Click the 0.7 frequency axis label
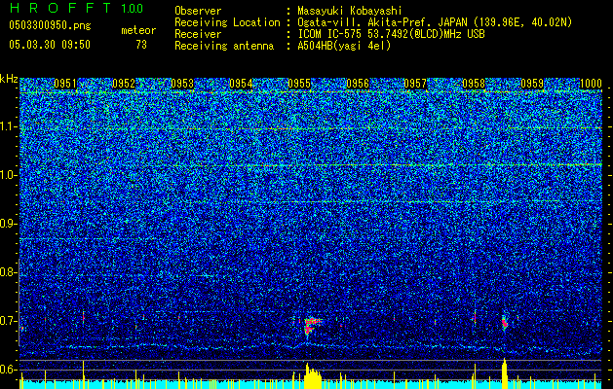The width and height of the screenshot is (613, 389). (x=7, y=321)
